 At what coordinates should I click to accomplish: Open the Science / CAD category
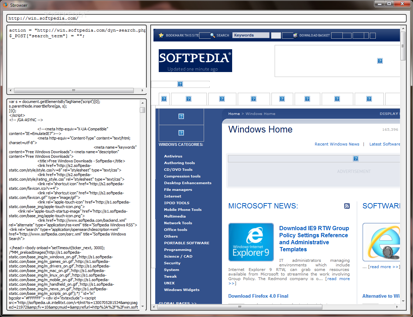(178, 257)
